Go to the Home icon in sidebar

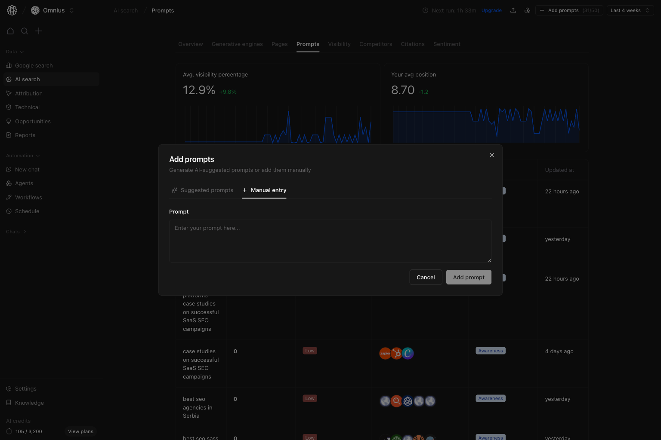pos(10,31)
